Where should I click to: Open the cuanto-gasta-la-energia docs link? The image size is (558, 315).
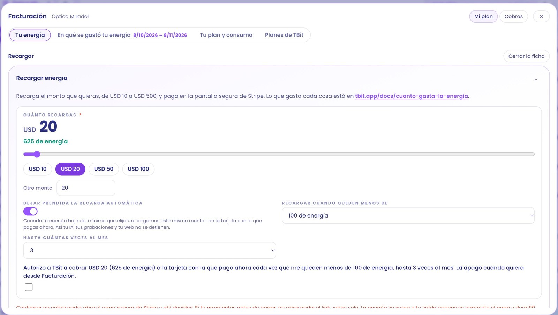(412, 96)
